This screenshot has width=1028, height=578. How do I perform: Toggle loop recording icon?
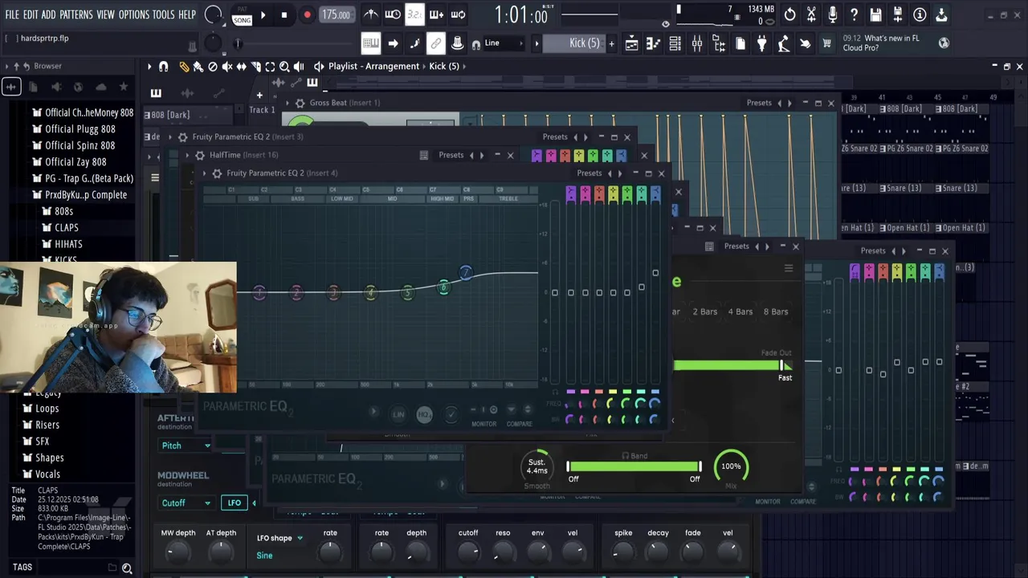pos(458,14)
